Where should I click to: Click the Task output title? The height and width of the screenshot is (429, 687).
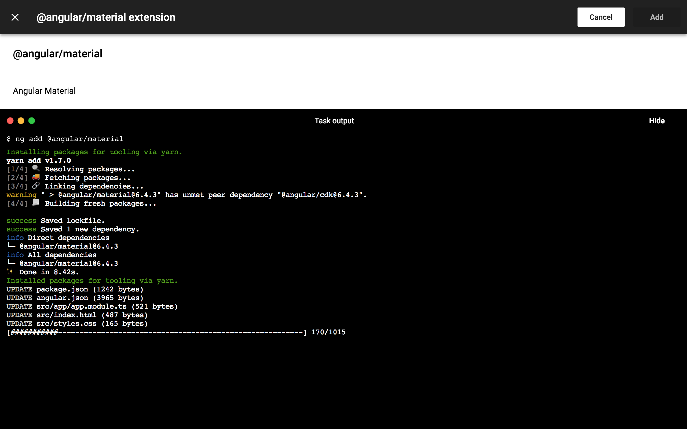pos(334,121)
